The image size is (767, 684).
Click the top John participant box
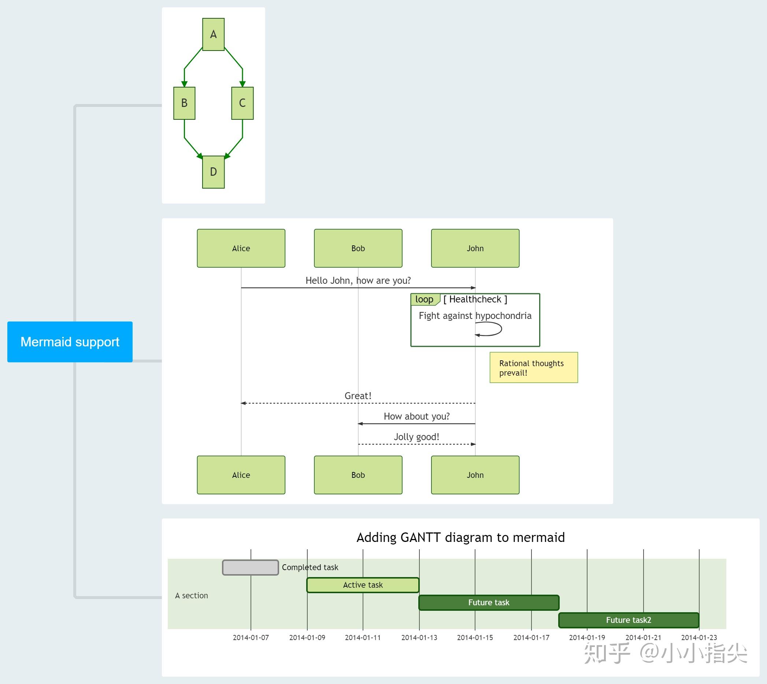pyautogui.click(x=475, y=248)
